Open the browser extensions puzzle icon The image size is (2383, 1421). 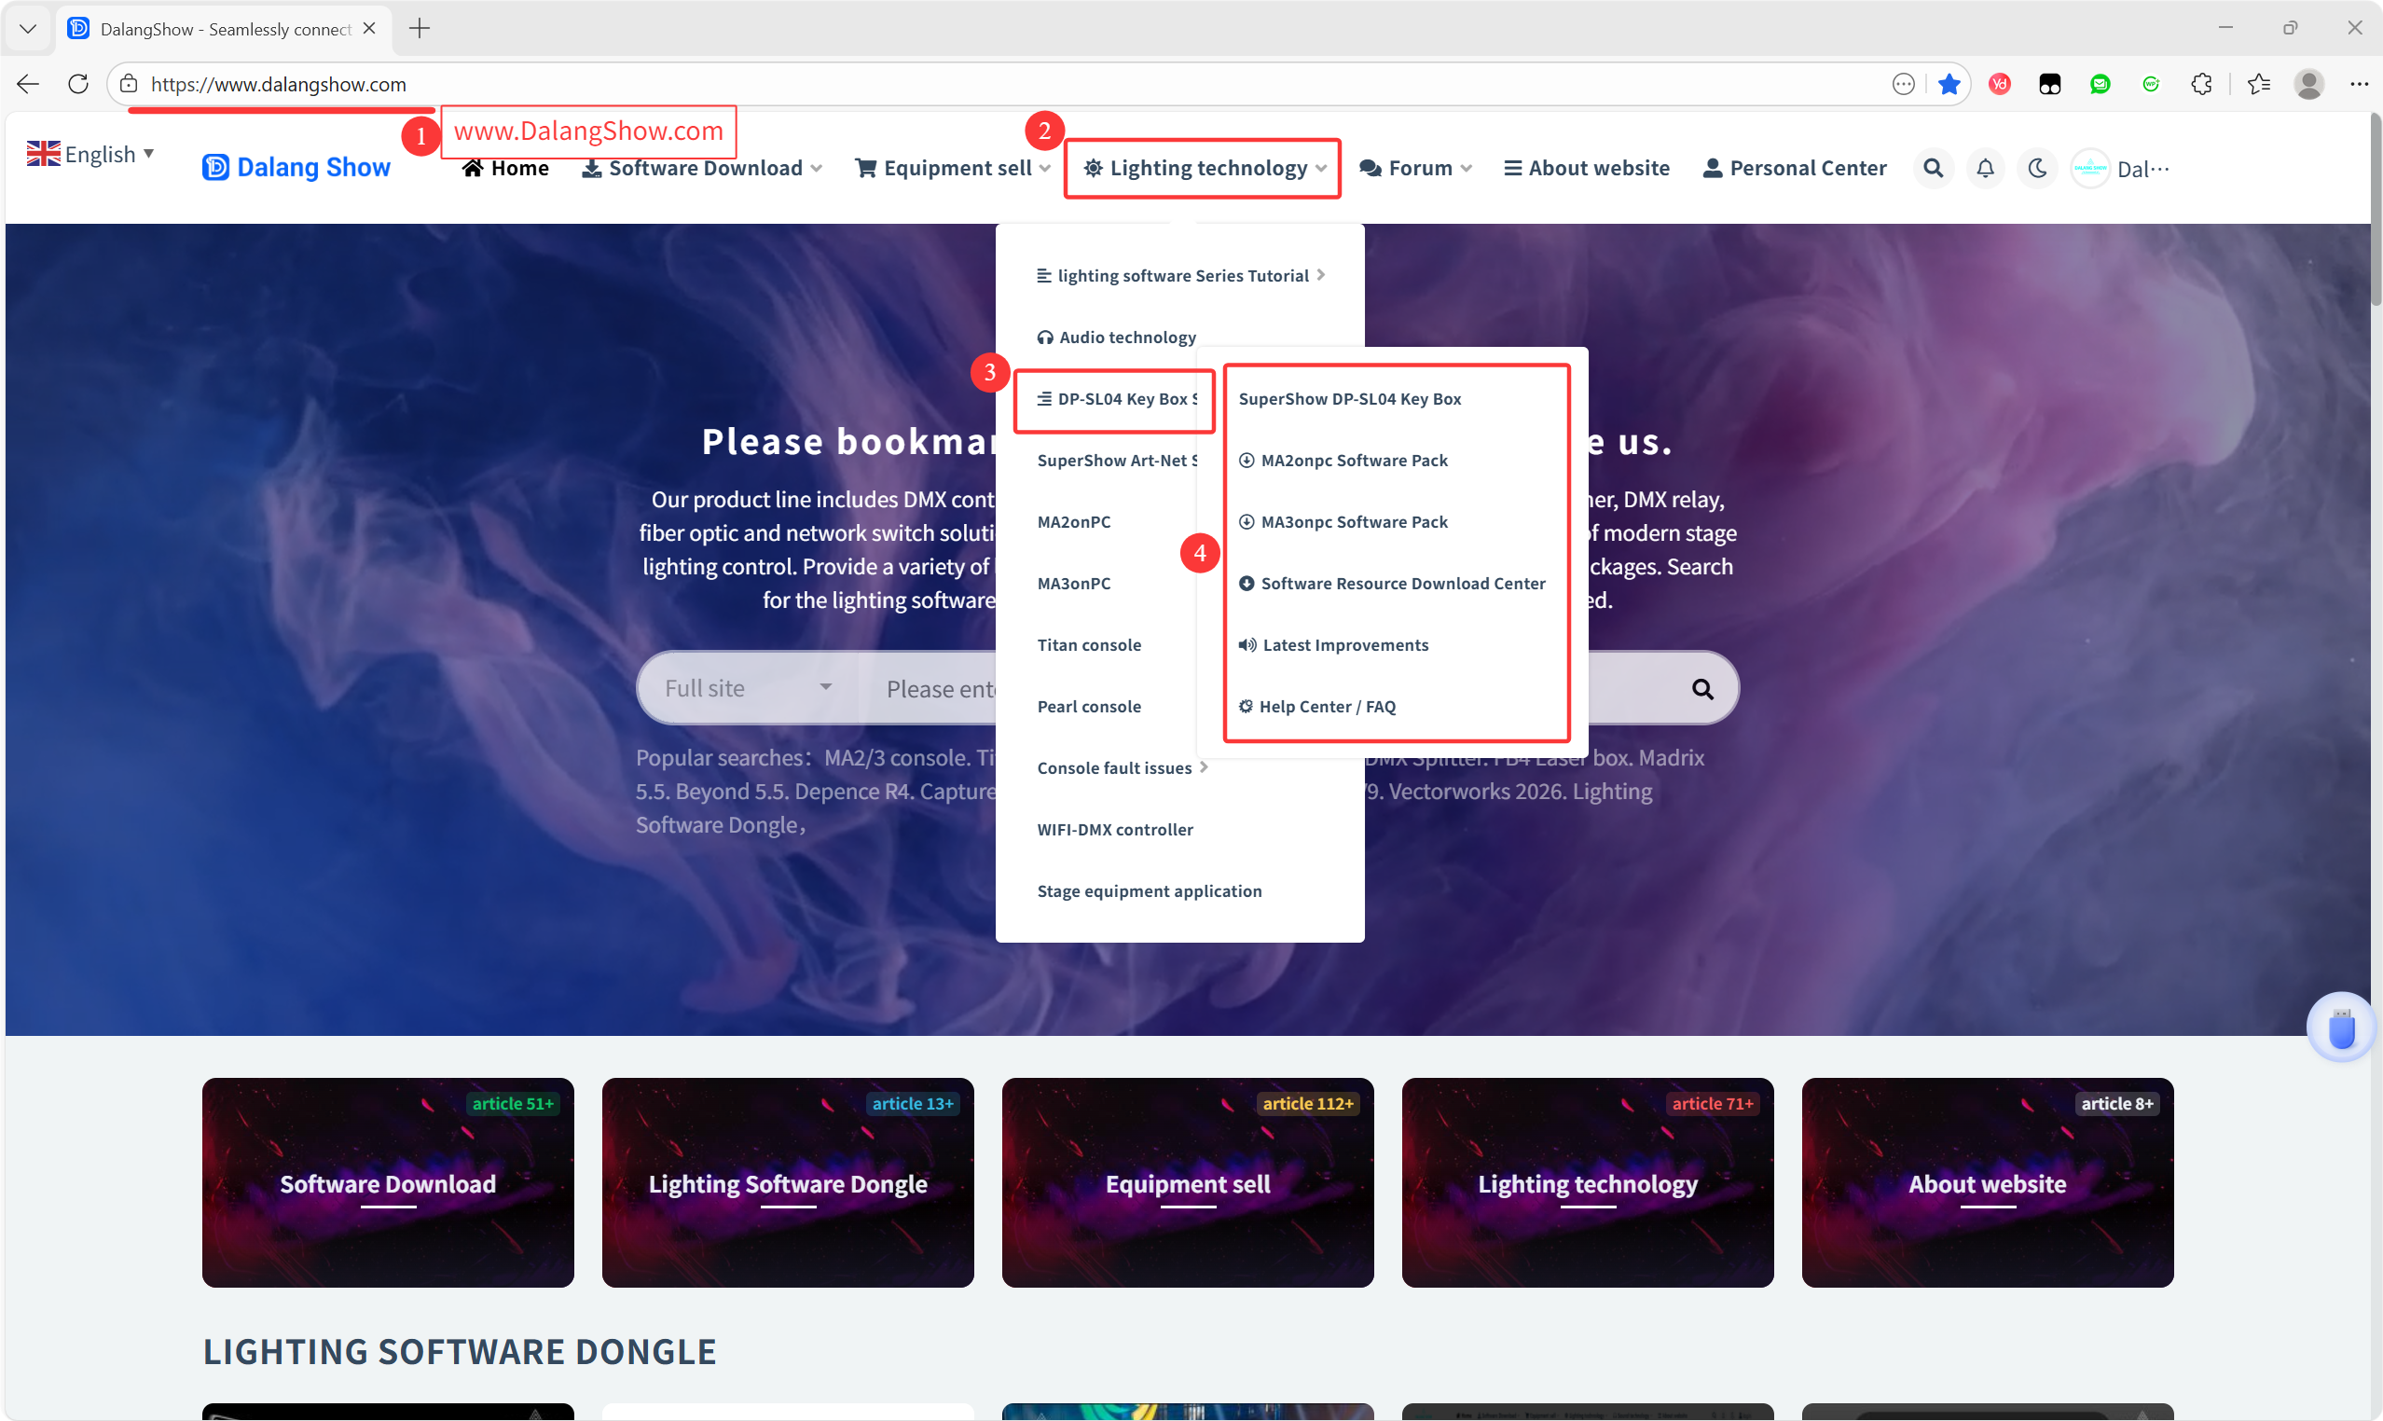tap(2200, 84)
